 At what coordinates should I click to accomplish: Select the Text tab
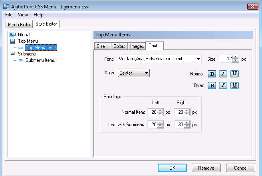click(155, 45)
